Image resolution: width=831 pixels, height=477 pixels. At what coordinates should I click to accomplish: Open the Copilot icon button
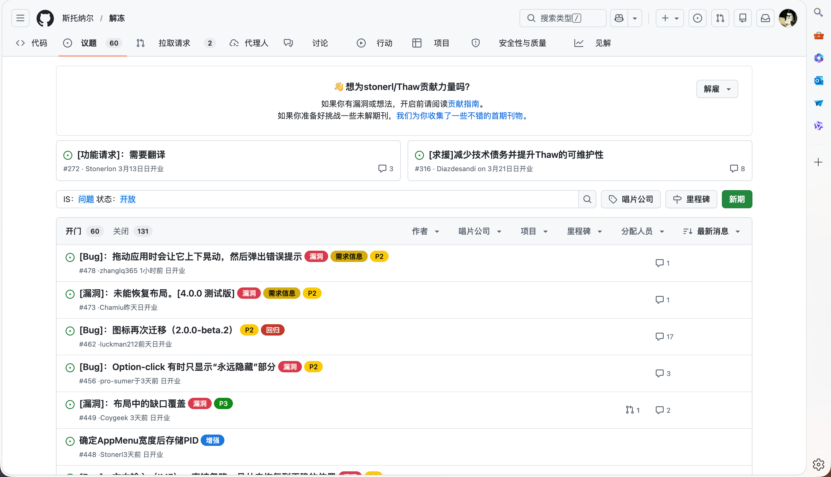pyautogui.click(x=619, y=18)
